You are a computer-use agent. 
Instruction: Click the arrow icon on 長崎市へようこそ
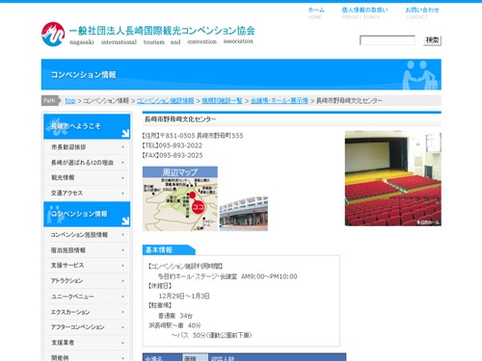tap(125, 133)
